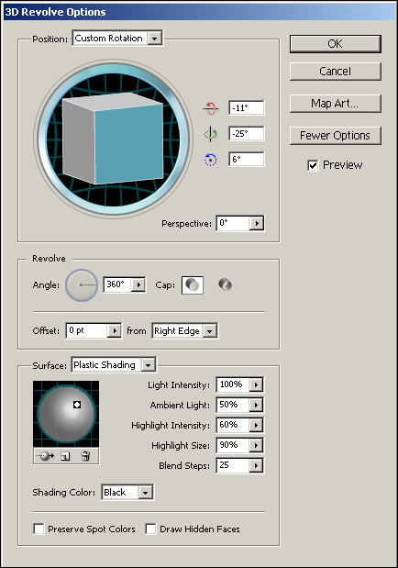Click the Angle field showing 360°
The height and width of the screenshot is (568, 398).
point(117,284)
